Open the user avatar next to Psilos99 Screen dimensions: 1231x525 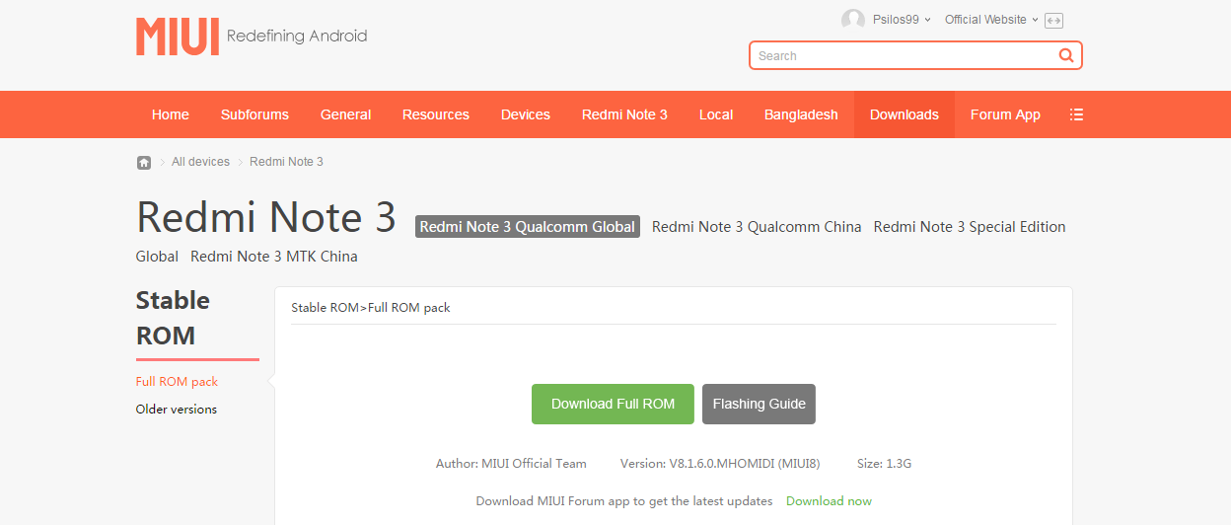853,20
